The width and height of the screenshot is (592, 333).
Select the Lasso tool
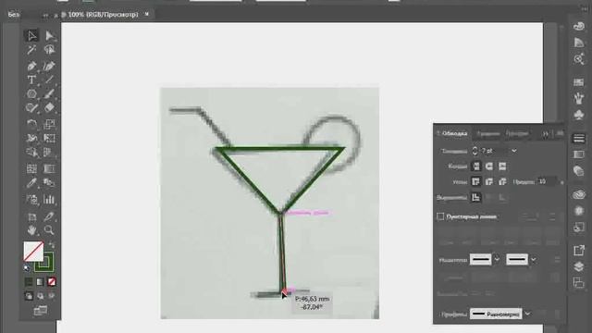tap(49, 50)
